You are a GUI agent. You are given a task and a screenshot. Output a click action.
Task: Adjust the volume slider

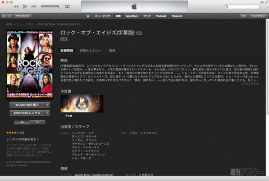point(51,7)
